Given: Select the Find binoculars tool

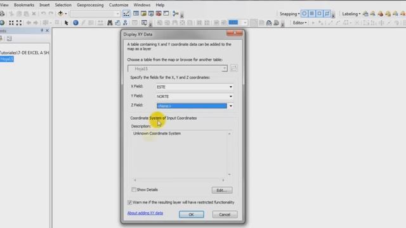Looking at the screenshot, I should (x=110, y=23).
